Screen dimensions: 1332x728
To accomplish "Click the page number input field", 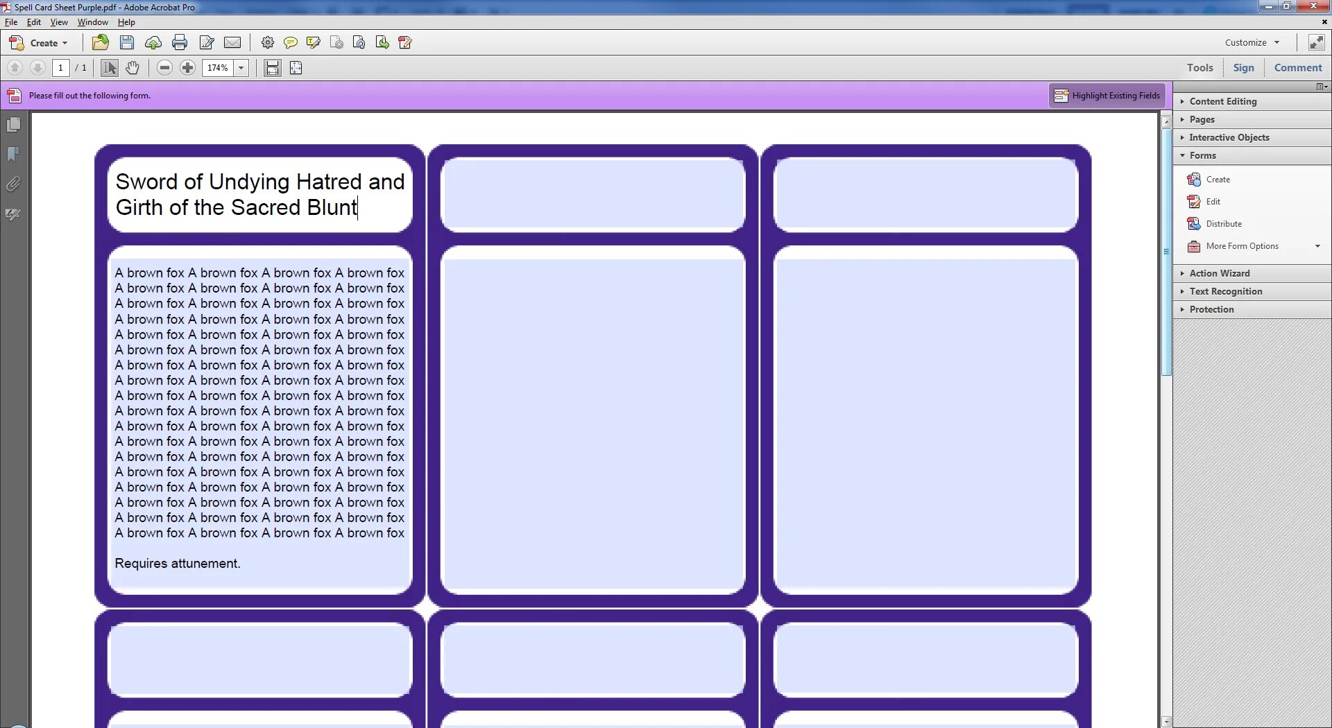I will pos(61,68).
